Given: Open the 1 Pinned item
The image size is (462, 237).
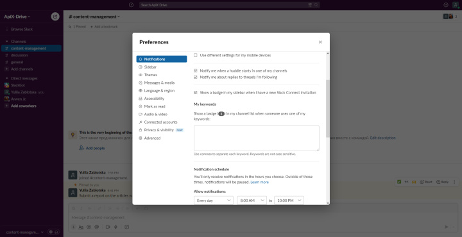Looking at the screenshot, I should pyautogui.click(x=77, y=27).
